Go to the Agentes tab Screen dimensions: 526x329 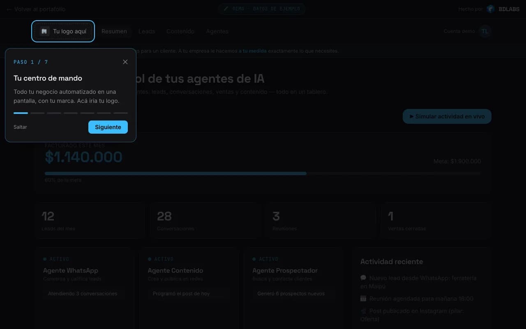(x=217, y=31)
